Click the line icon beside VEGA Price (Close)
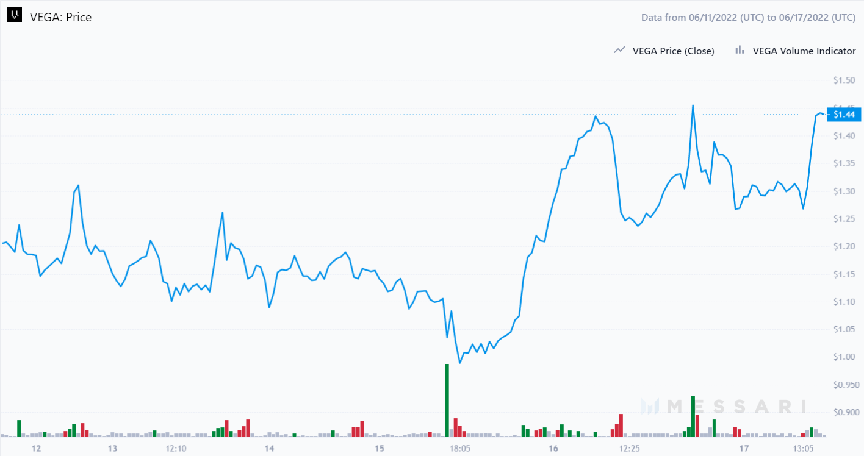The image size is (864, 456). click(619, 51)
